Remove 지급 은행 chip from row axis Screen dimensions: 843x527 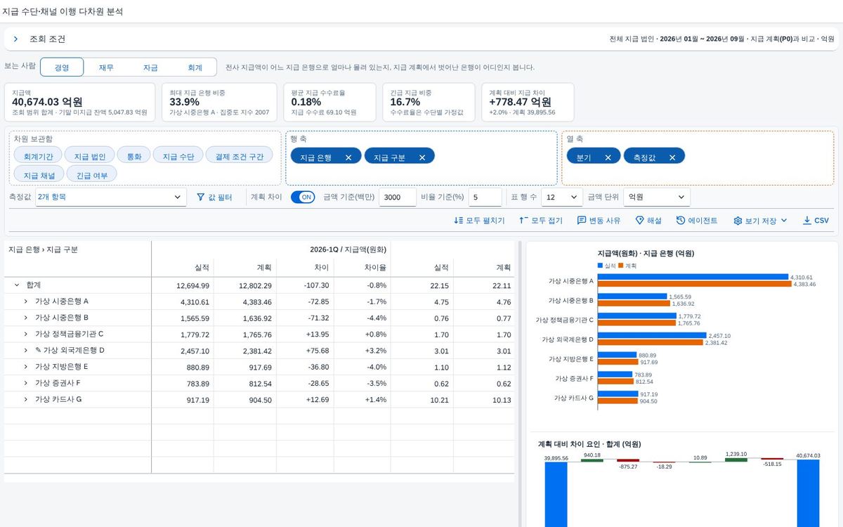pyautogui.click(x=348, y=157)
